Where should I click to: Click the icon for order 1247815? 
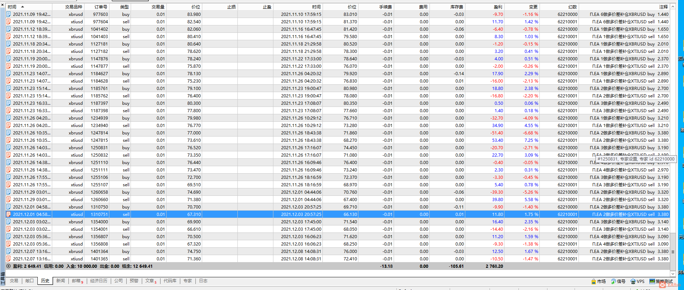pyautogui.click(x=8, y=140)
